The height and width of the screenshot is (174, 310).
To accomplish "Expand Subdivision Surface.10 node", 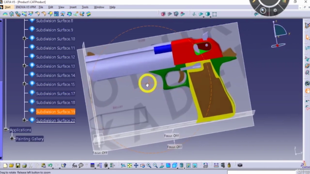I will point(24,39).
